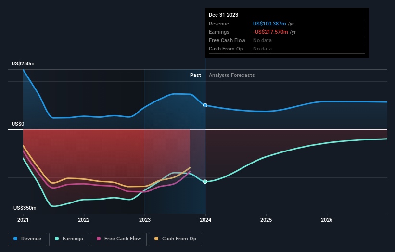Screen dimensions: 395x252
Task: Click the US$0 y-axis label
Action: coord(18,124)
